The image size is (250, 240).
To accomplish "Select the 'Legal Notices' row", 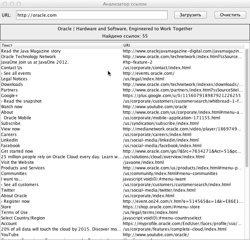I will (x=122, y=79).
